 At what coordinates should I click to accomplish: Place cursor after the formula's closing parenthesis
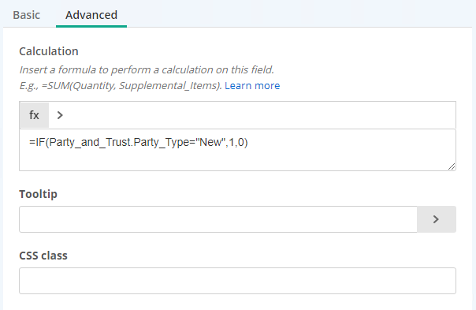pos(248,142)
